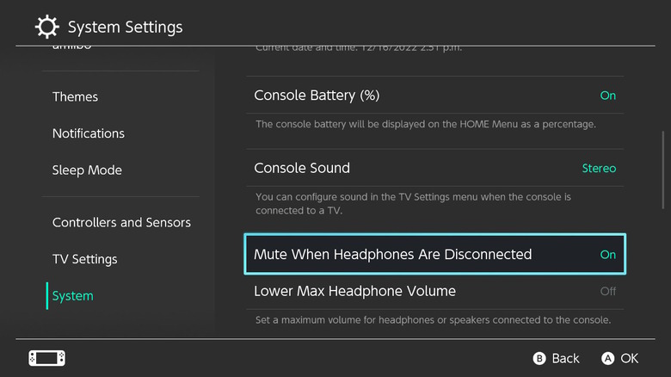Viewport: 671px width, 377px height.
Task: Open Themes in the sidebar
Action: coord(75,96)
